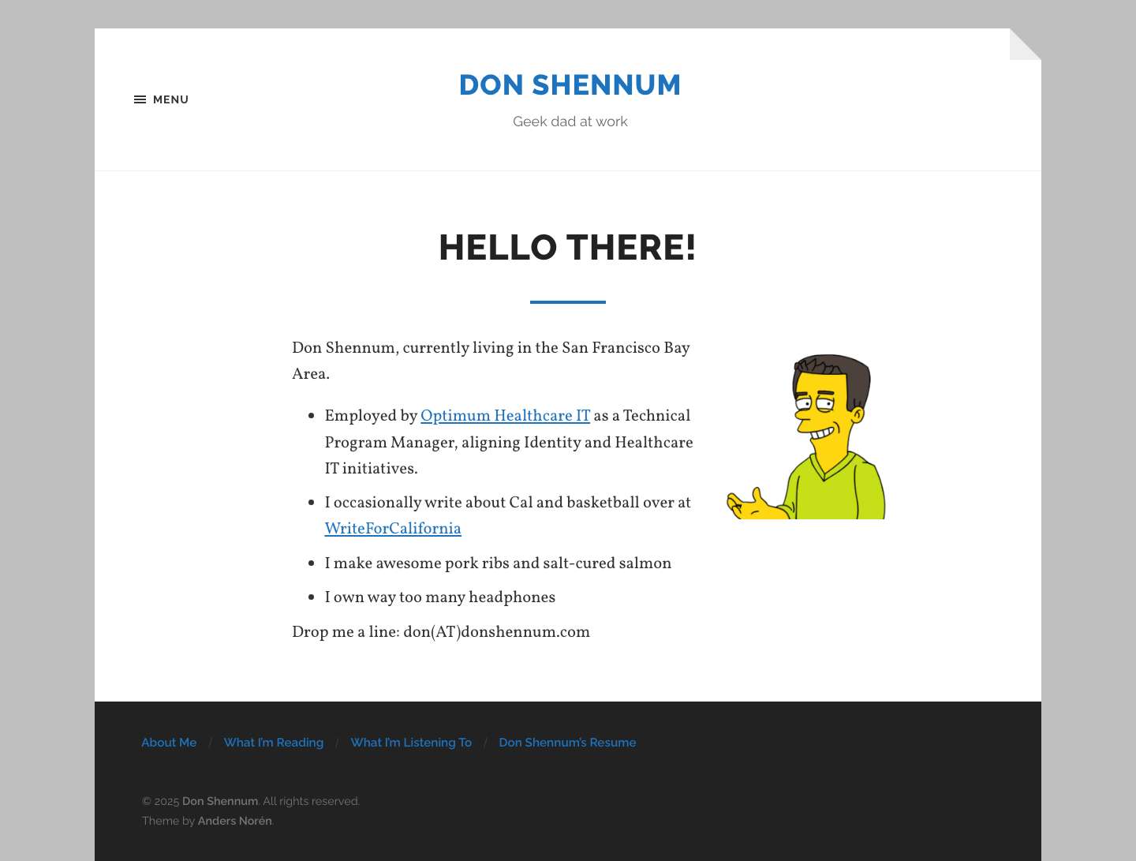Click the DON SHENNUM site title

click(x=570, y=85)
